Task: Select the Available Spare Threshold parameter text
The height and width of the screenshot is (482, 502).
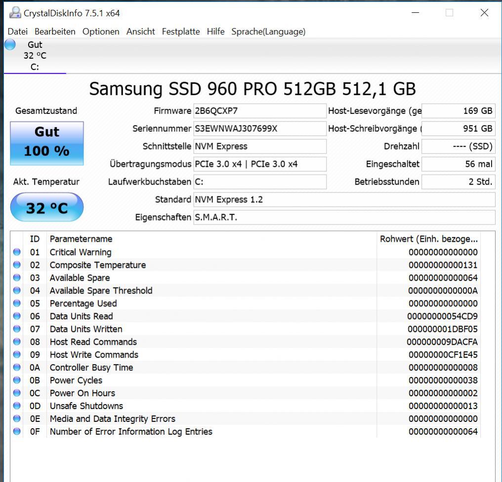Action: (101, 291)
